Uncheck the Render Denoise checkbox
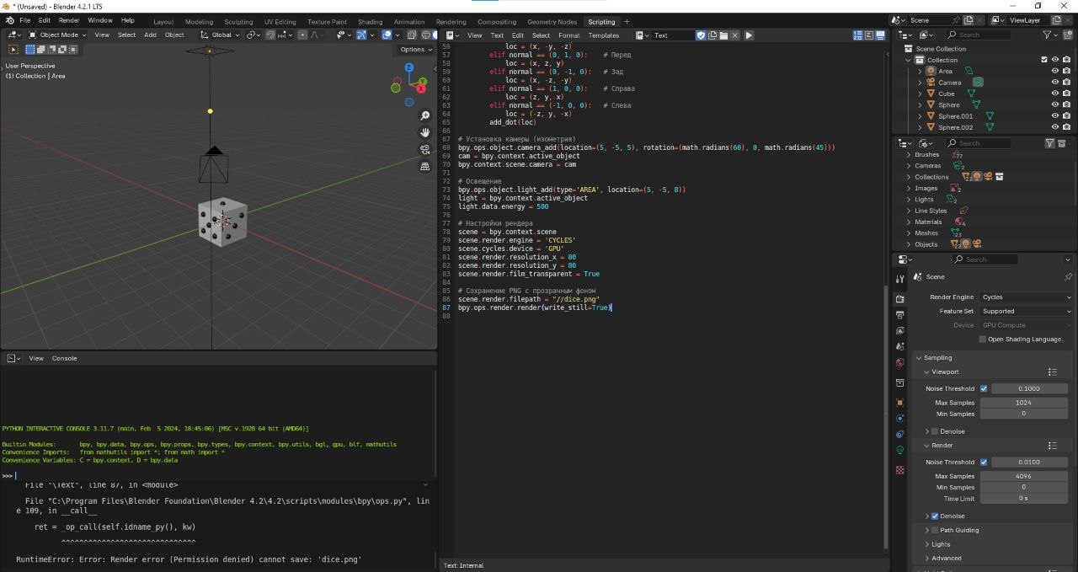 [935, 516]
